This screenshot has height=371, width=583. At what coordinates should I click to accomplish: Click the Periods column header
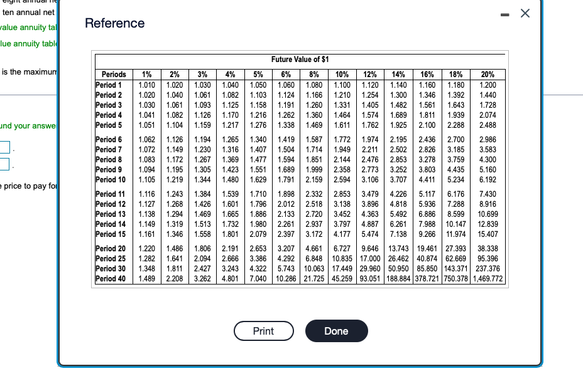click(114, 75)
